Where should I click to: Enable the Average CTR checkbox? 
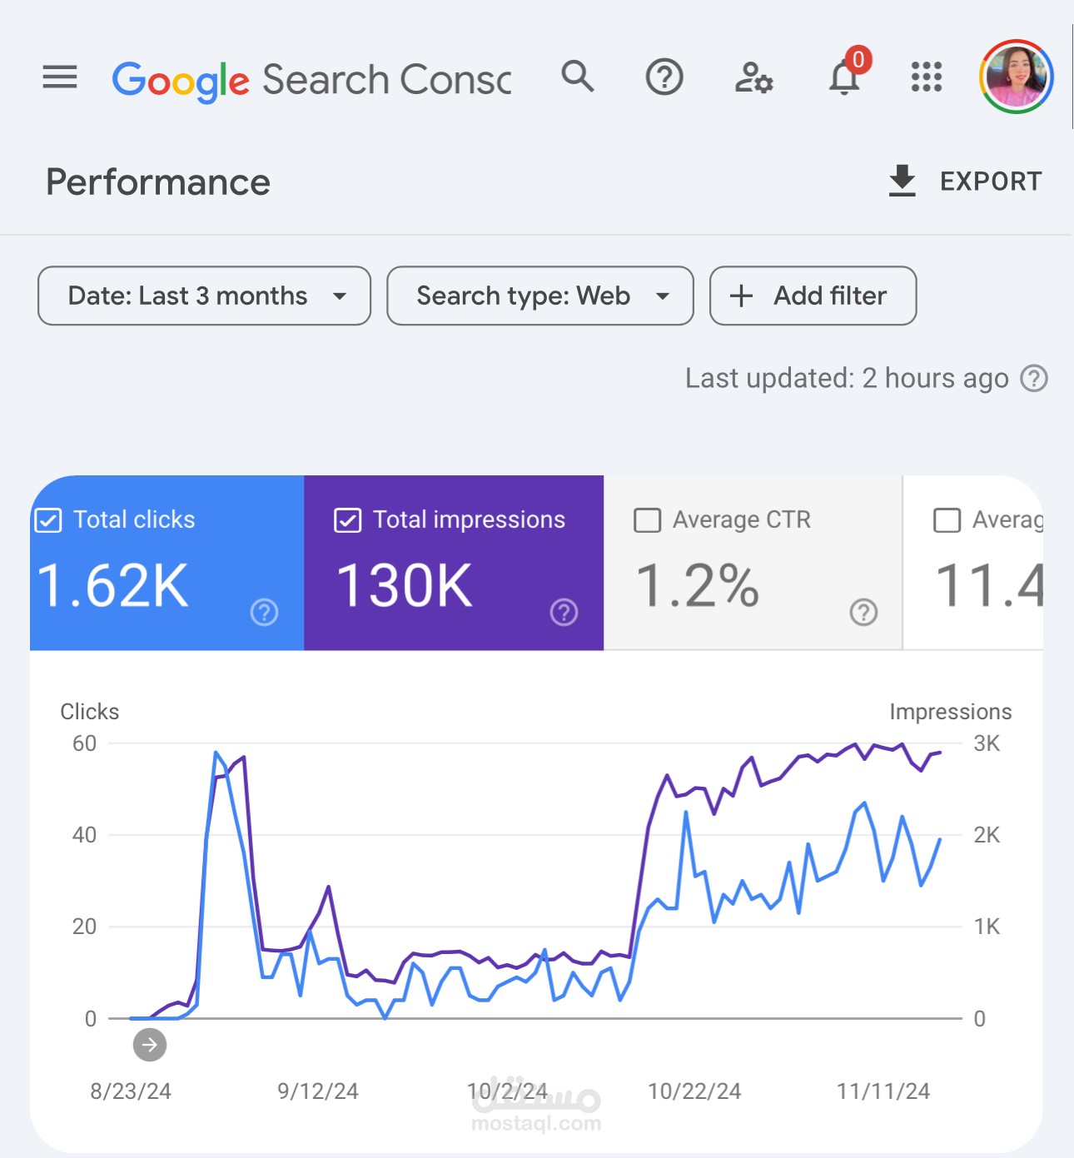(x=647, y=520)
